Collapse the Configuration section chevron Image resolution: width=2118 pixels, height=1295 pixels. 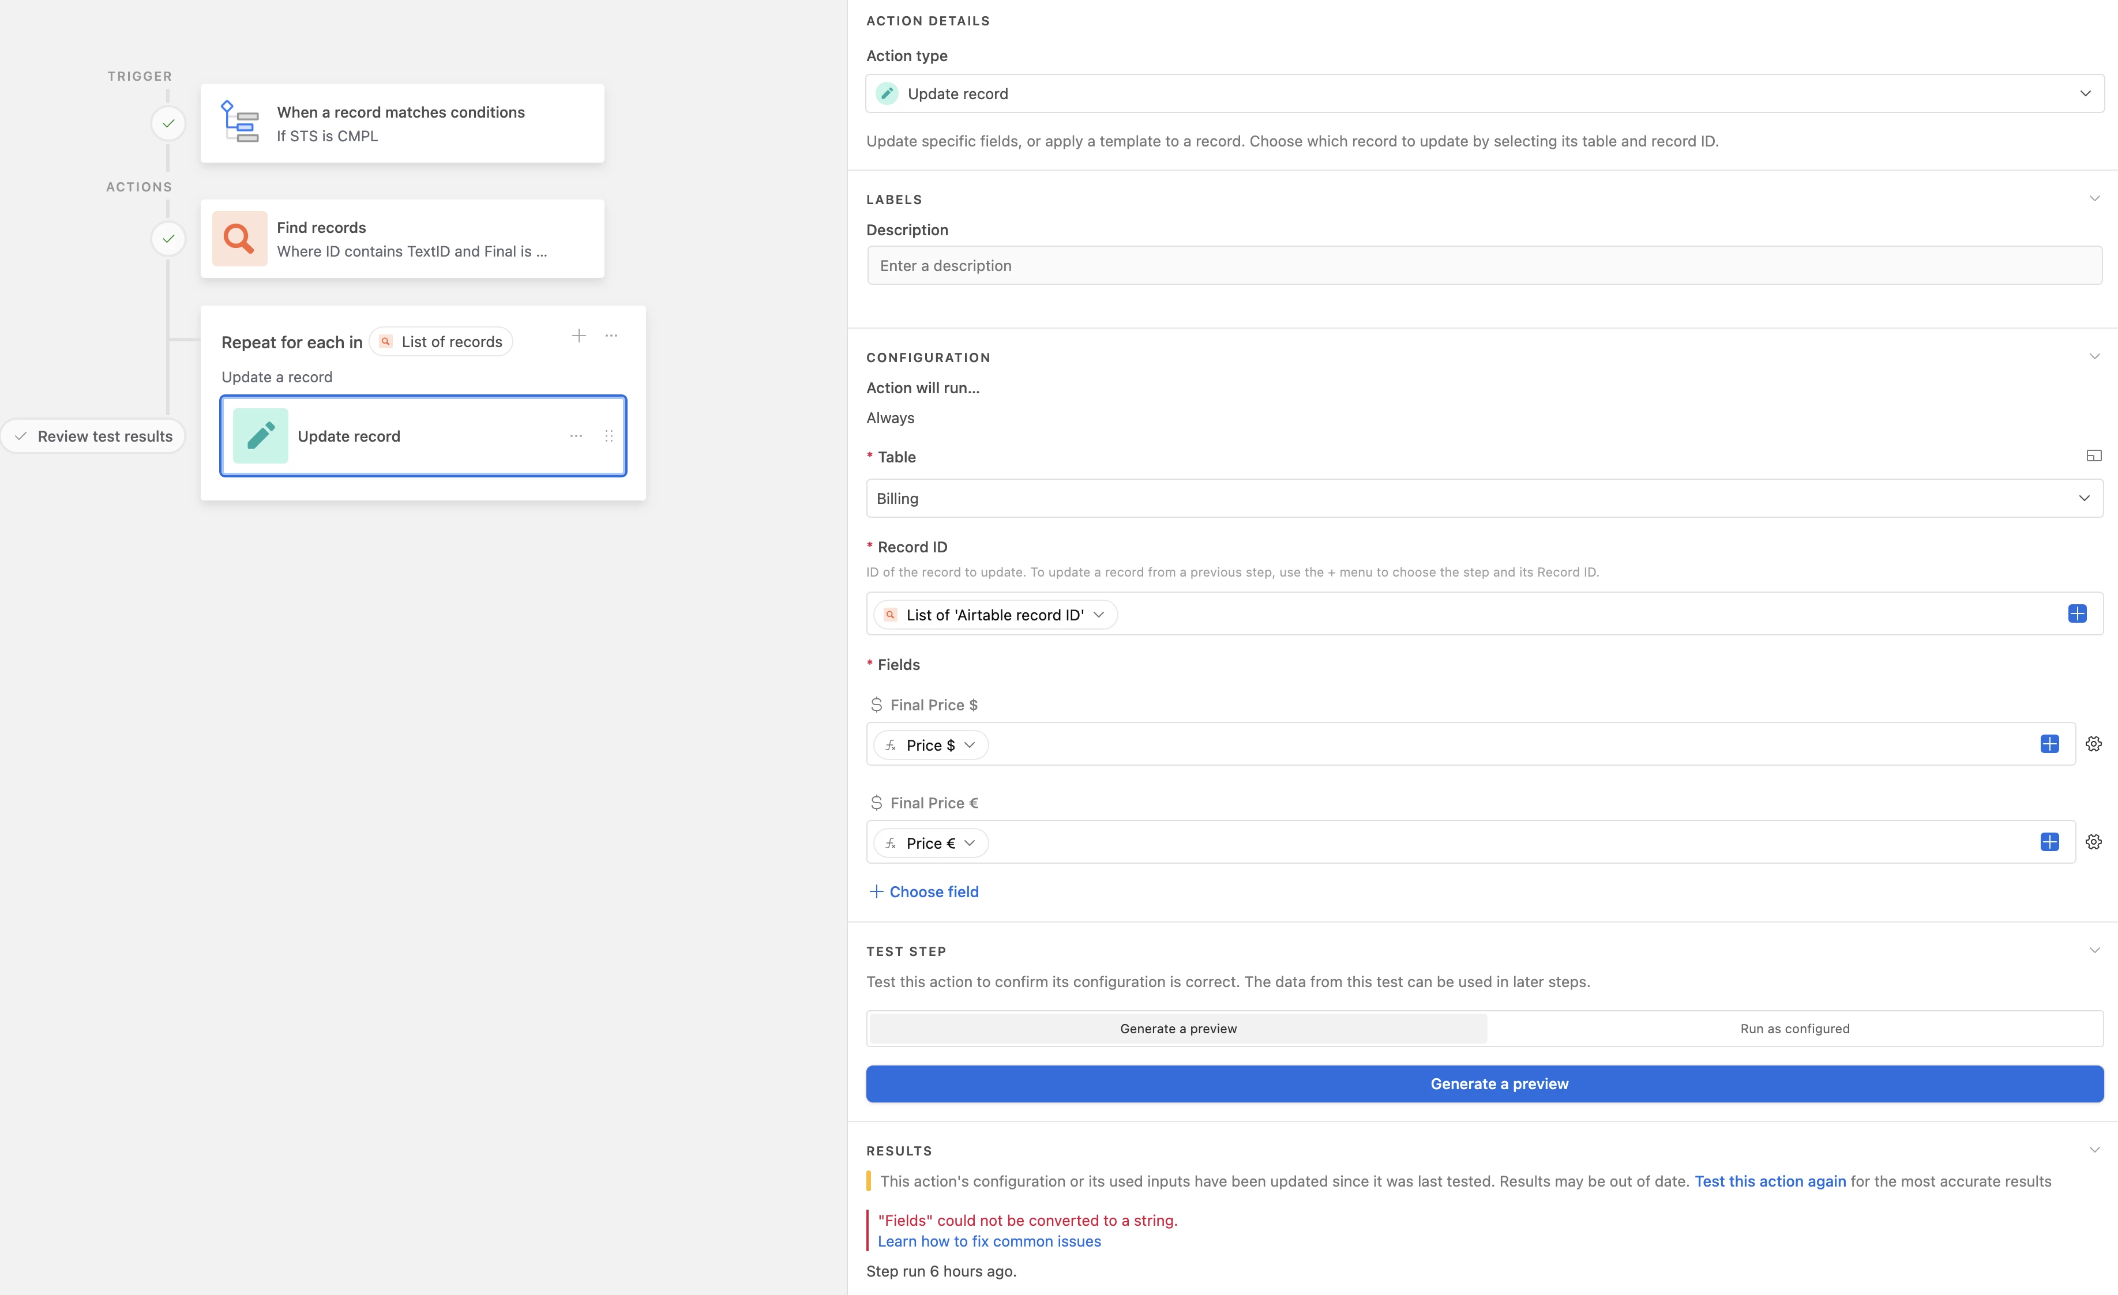2094,357
